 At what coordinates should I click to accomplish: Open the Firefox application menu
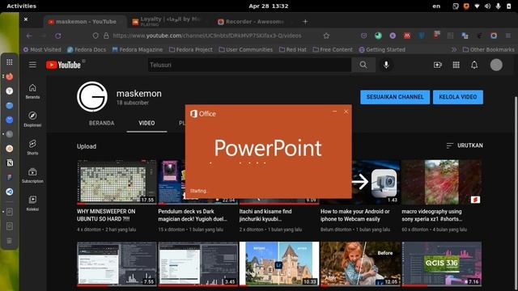508,36
